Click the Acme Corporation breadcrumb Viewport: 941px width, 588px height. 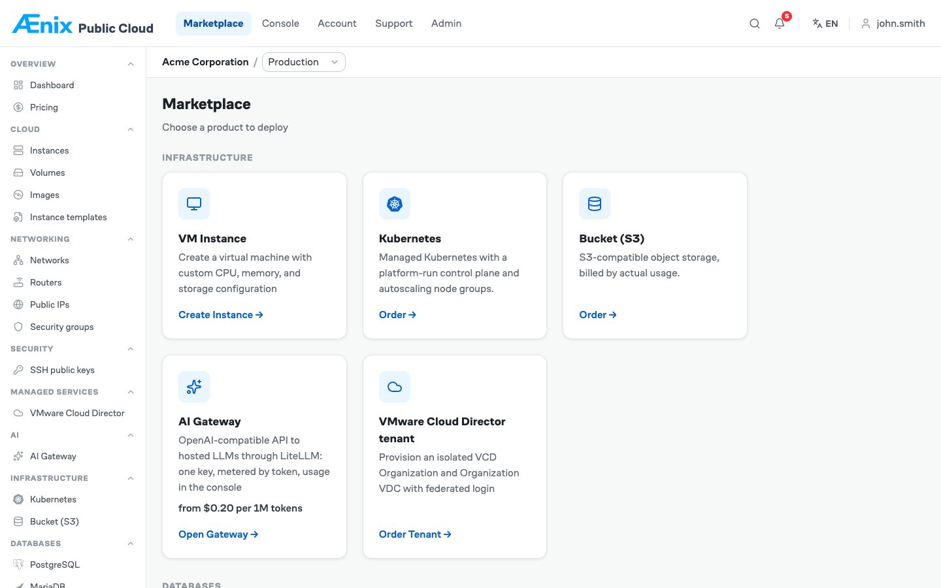(205, 62)
